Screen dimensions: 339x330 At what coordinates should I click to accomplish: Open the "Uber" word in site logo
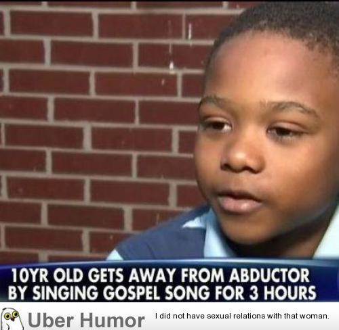(x=51, y=321)
